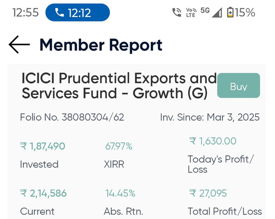Viewport: 275px width, 219px height.
Task: Tap the ongoing call timer pill
Action: click(x=77, y=12)
